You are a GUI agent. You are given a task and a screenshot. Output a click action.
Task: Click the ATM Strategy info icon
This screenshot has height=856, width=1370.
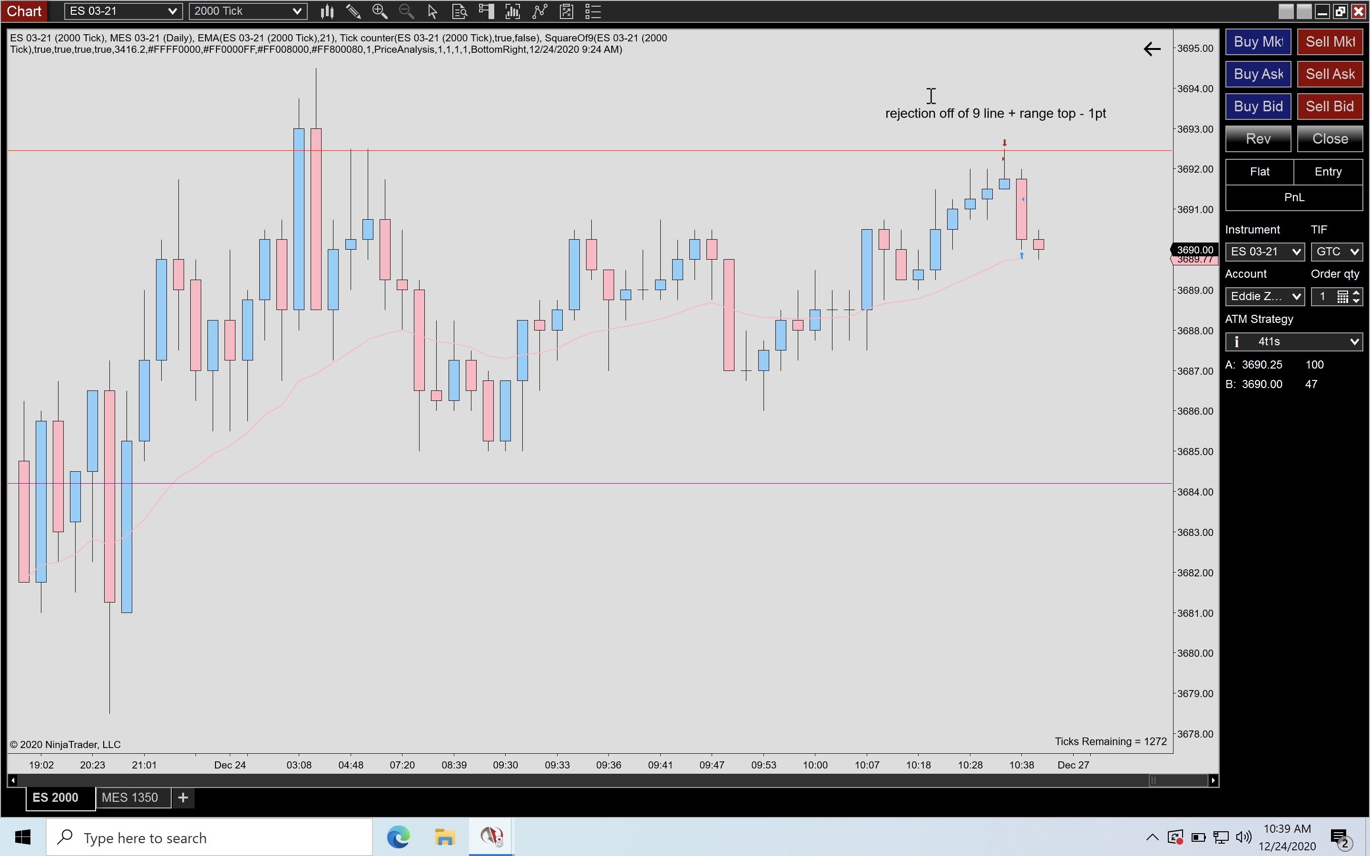coord(1237,341)
